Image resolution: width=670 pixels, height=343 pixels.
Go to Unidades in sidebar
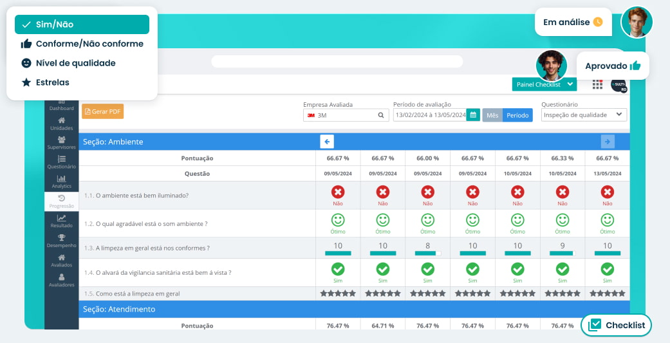[61, 124]
